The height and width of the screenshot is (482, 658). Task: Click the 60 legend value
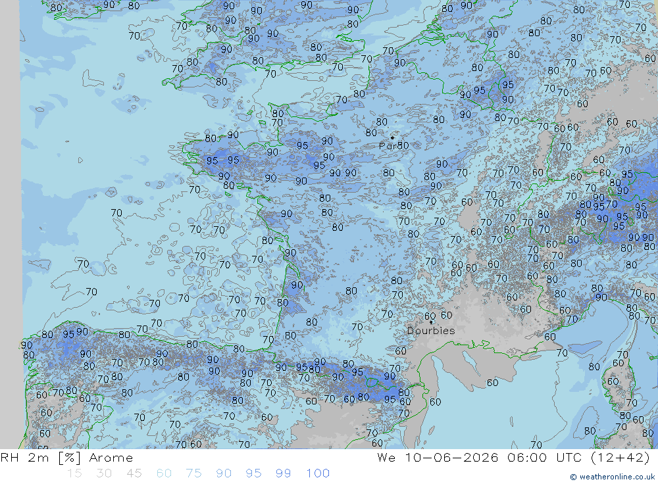[164, 473]
